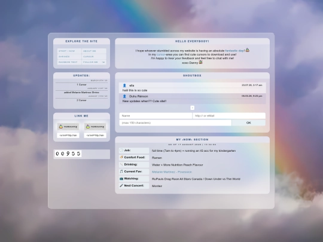Select code box under the green rainbow banner
323x242 pixels.
pyautogui.click(x=95, y=136)
